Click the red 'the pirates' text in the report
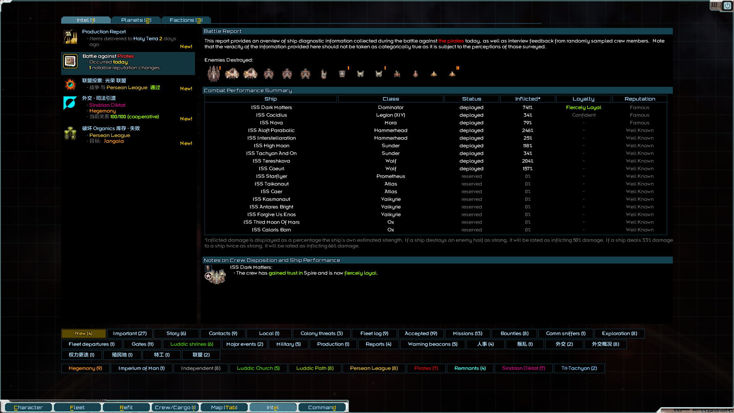 coord(451,41)
